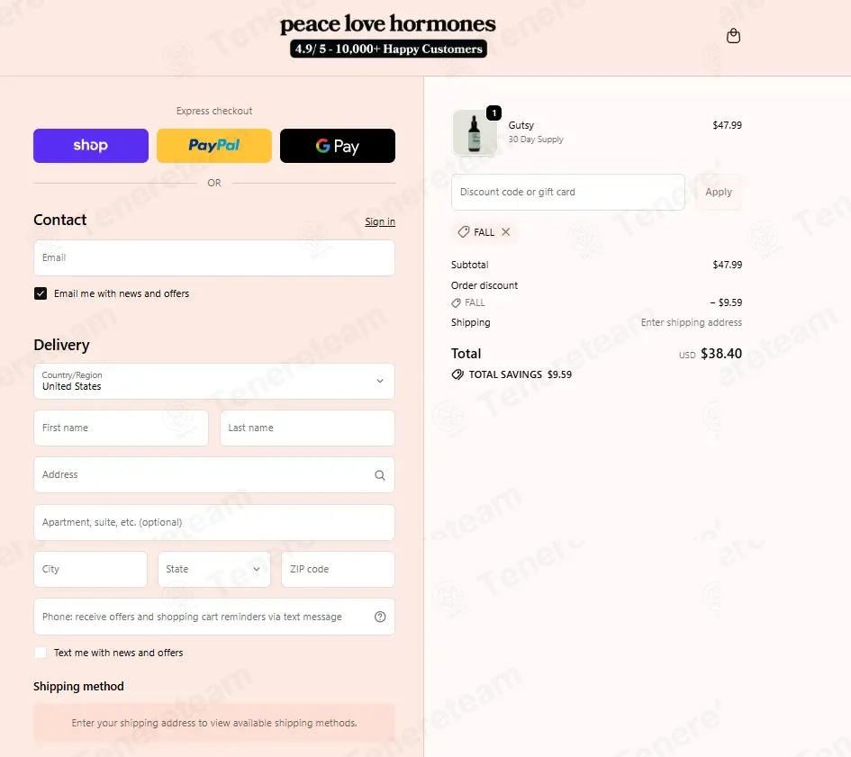The image size is (851, 757).
Task: Click the Enter shipping address text
Action: [x=691, y=322]
